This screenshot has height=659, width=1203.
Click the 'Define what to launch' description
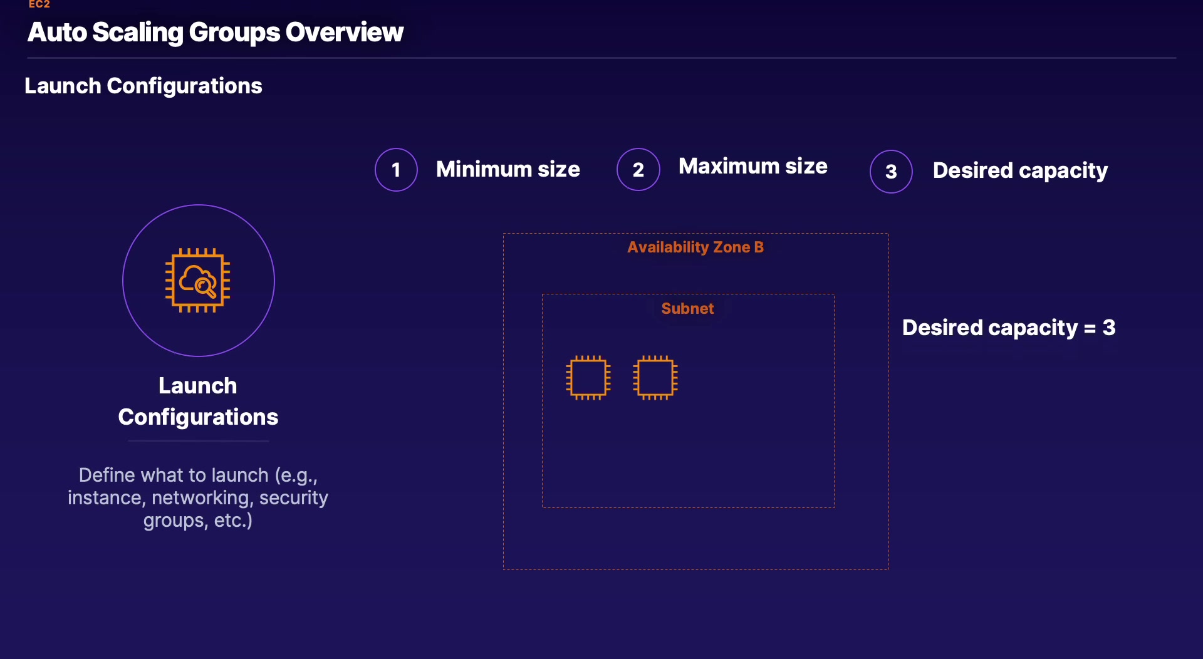click(198, 497)
